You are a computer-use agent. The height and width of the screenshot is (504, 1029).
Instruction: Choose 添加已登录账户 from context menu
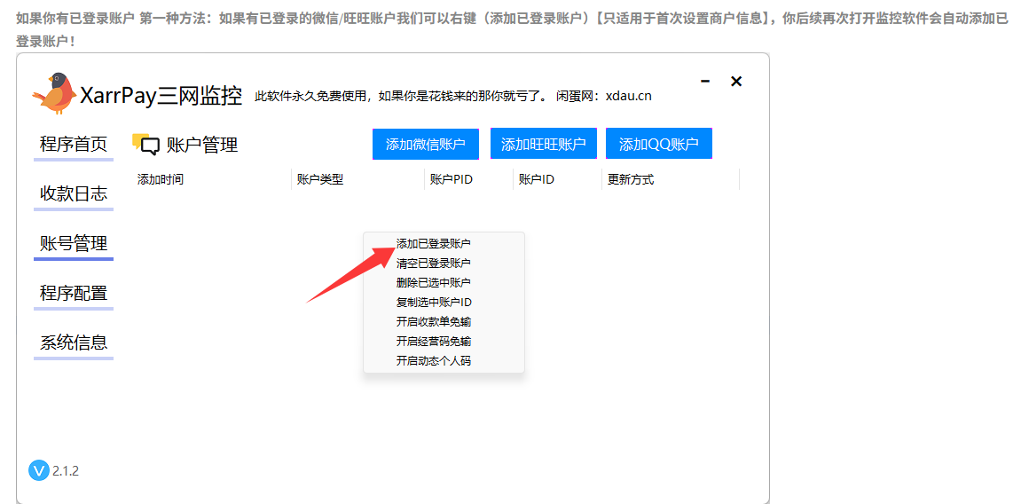[434, 243]
